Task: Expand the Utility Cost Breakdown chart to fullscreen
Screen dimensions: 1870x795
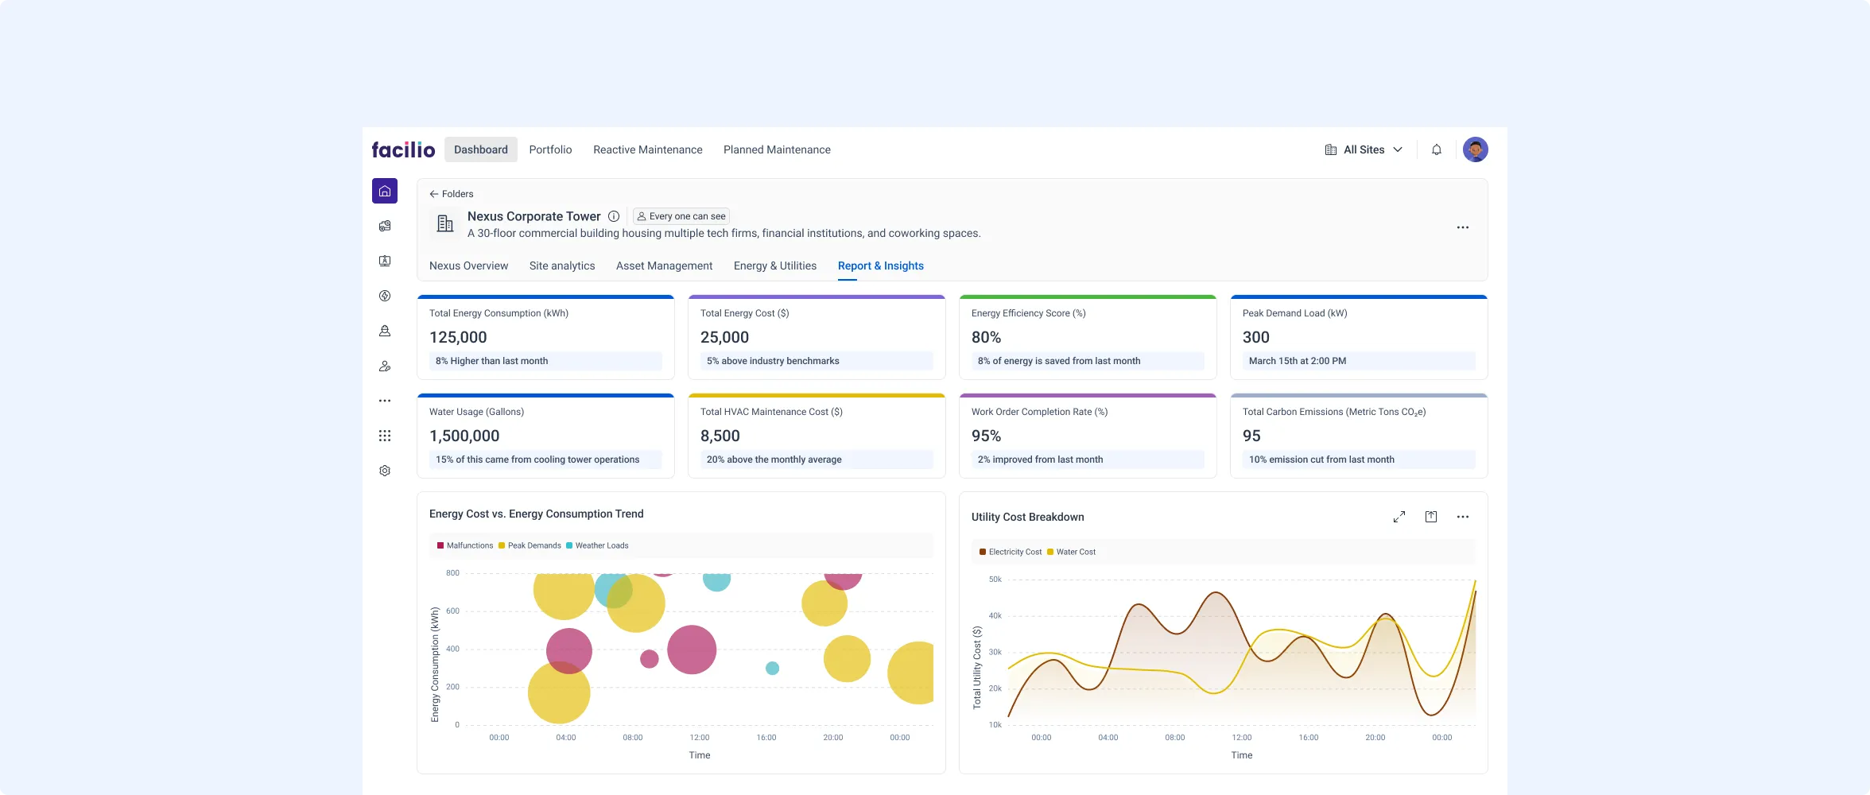Action: [x=1399, y=516]
